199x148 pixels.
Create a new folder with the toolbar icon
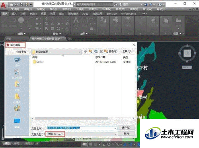(106, 51)
